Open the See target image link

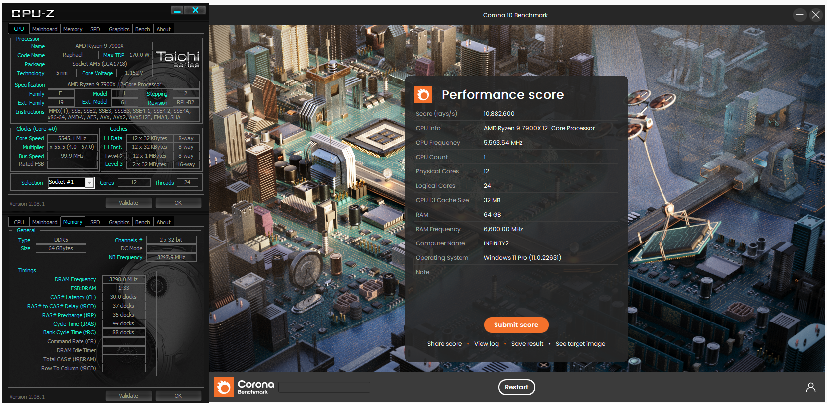click(580, 344)
